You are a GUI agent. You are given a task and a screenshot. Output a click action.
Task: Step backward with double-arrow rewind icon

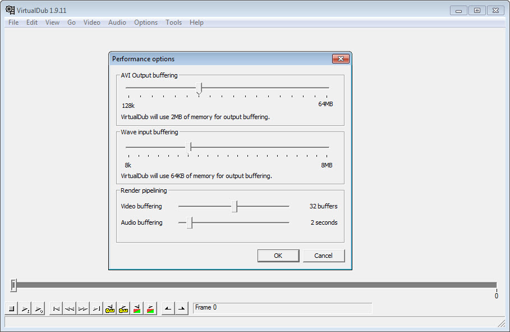(x=69, y=308)
